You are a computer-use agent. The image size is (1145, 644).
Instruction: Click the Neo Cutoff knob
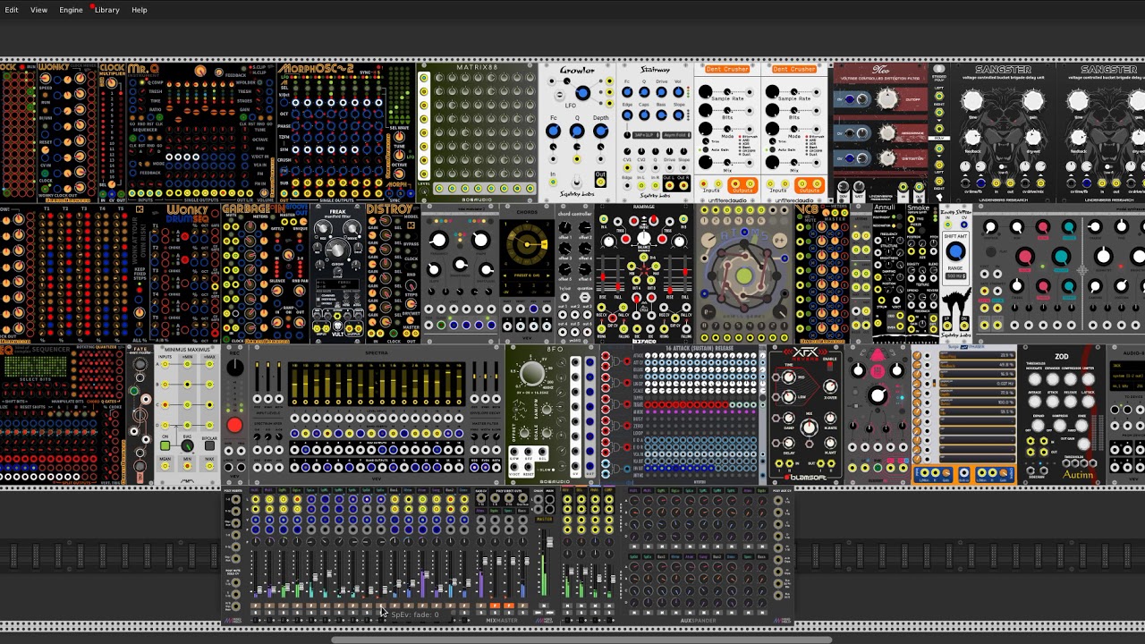(x=886, y=100)
